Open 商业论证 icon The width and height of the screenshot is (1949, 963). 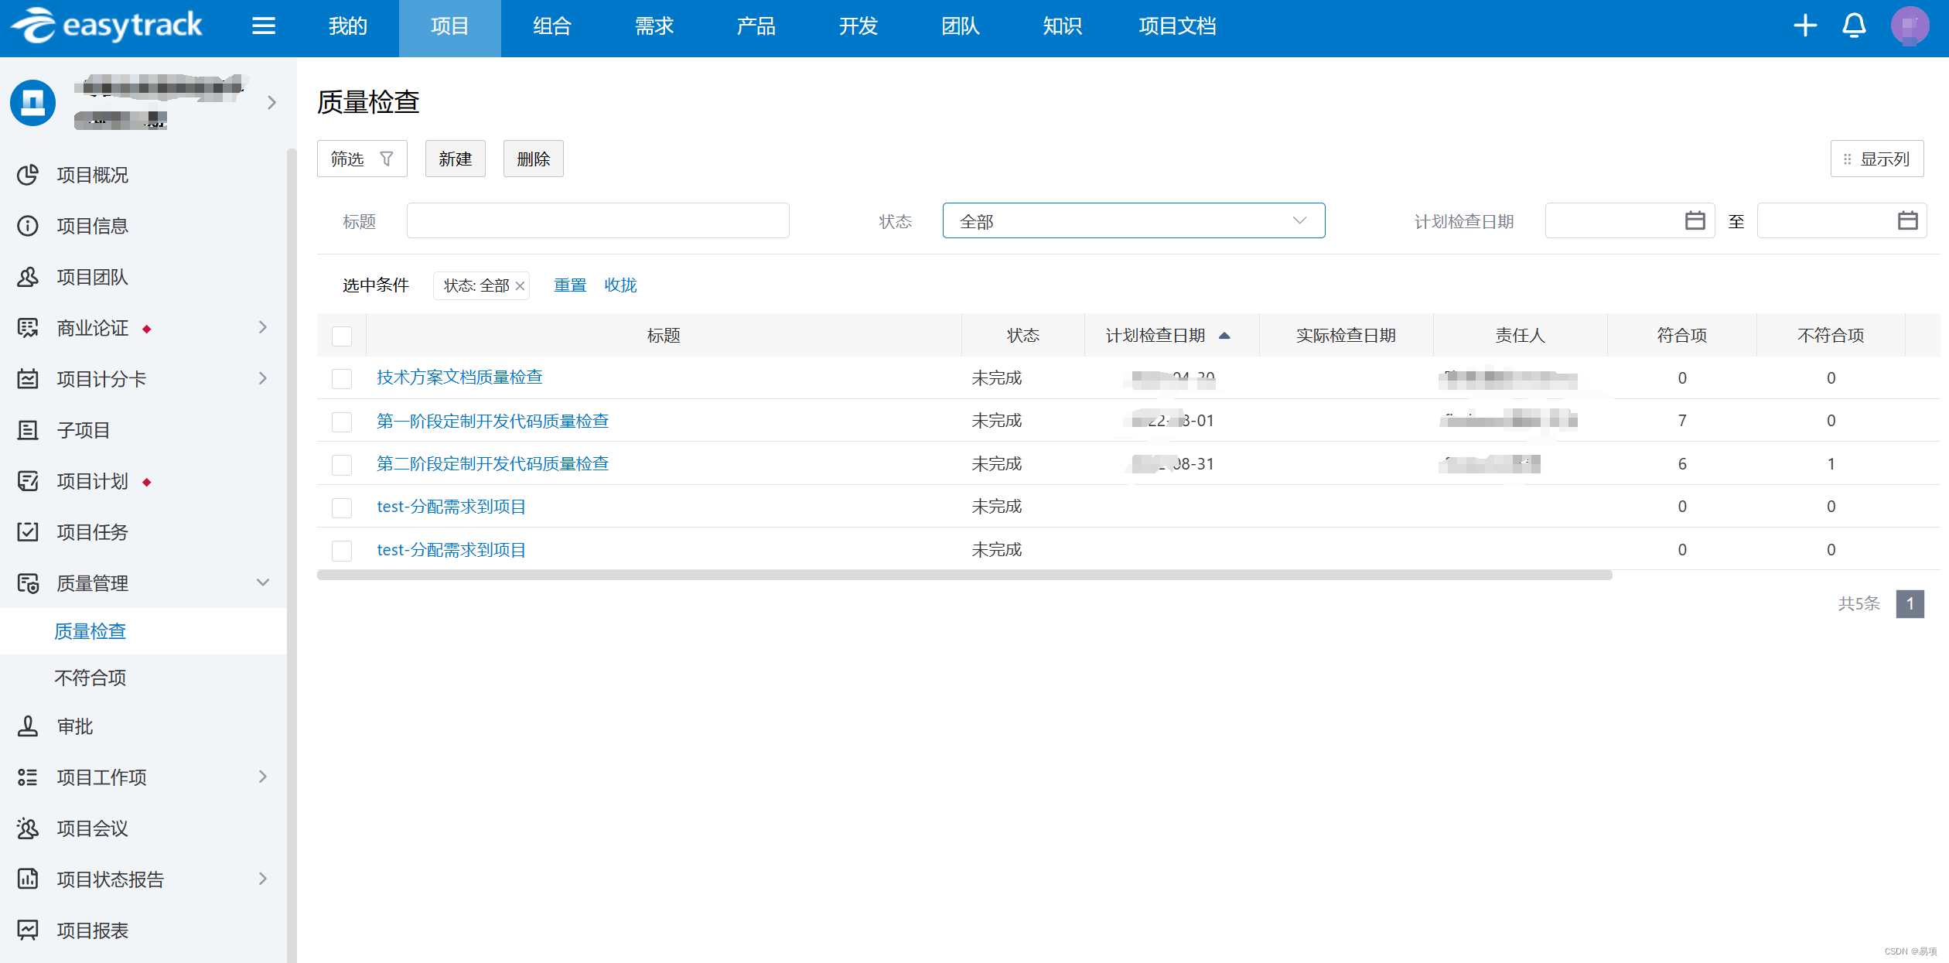tap(28, 328)
